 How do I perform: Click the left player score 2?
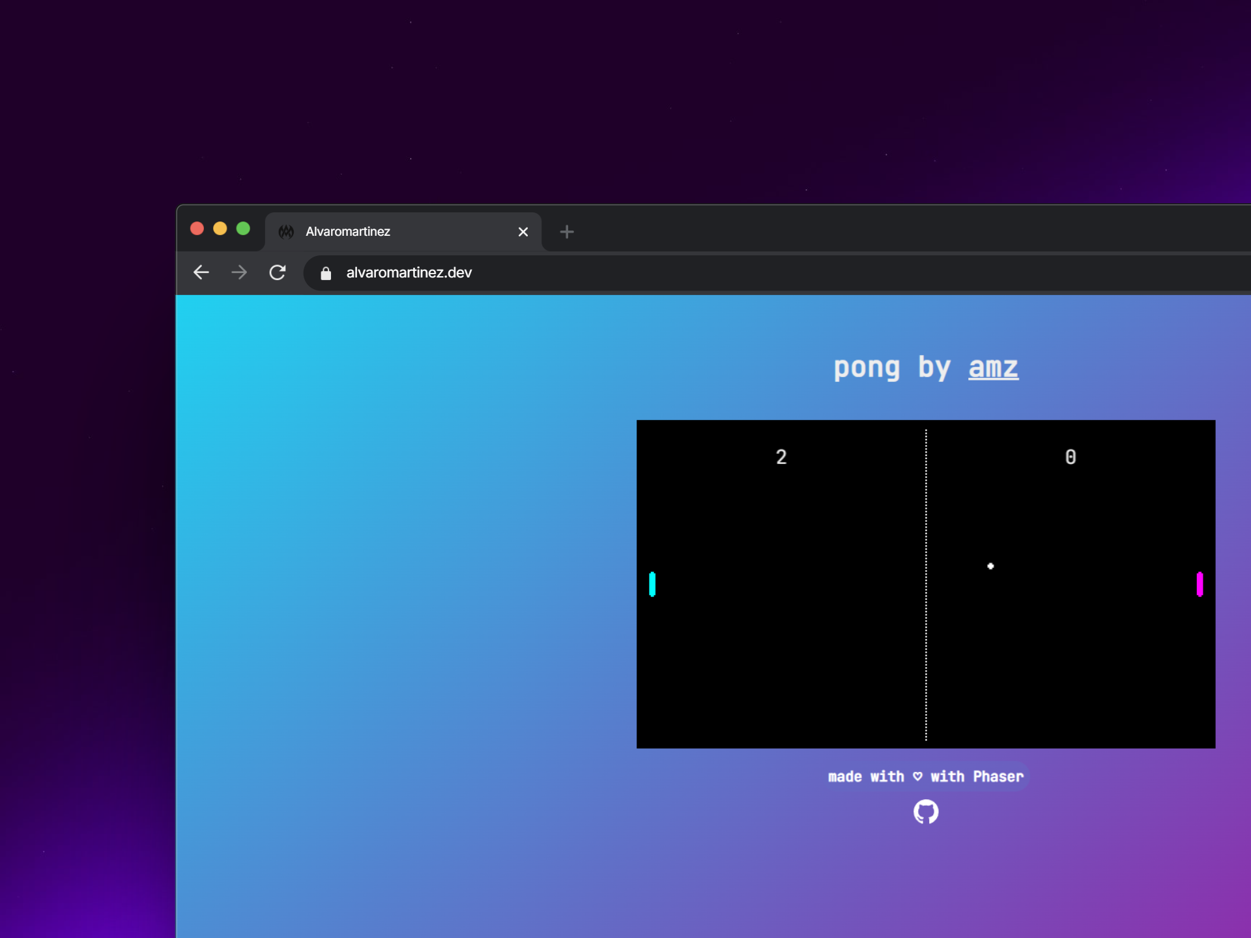[781, 457]
